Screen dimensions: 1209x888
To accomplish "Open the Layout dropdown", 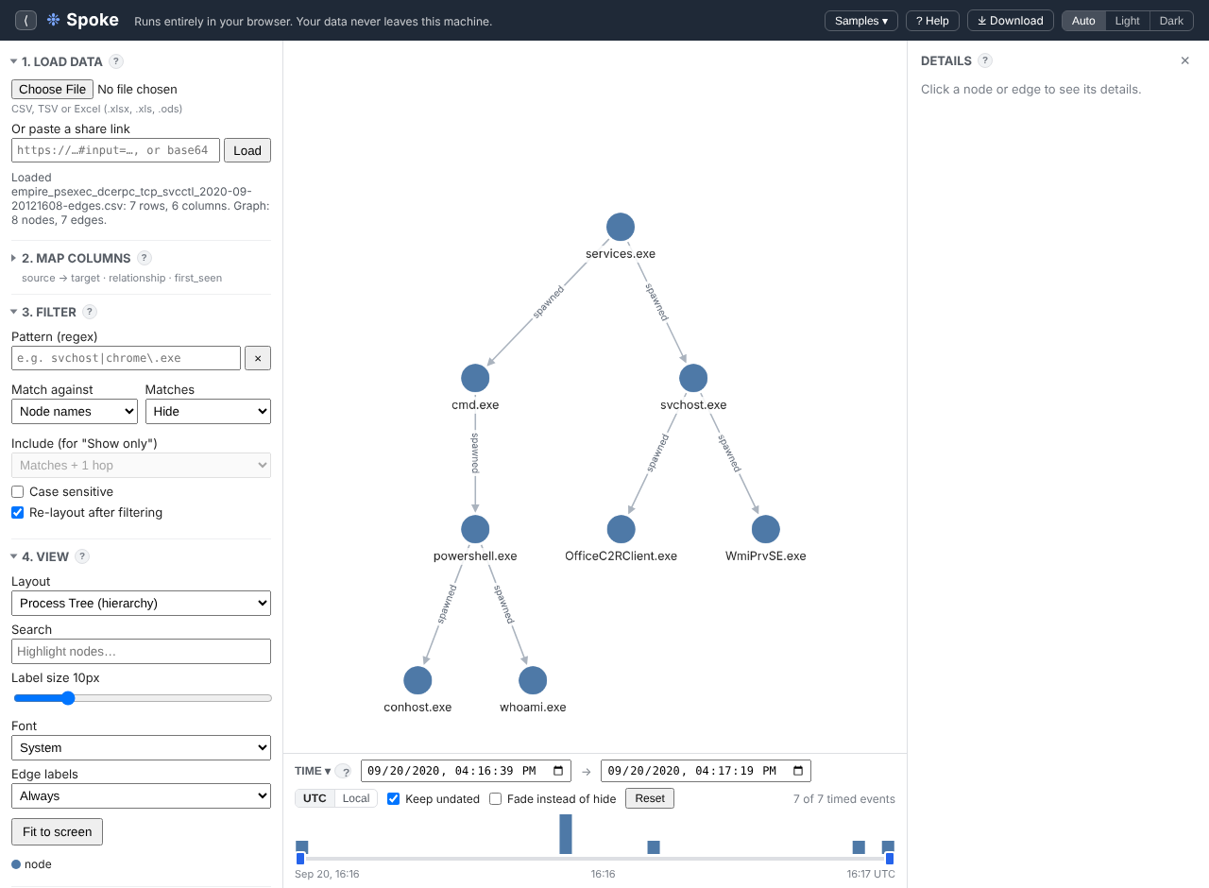I will point(141,603).
